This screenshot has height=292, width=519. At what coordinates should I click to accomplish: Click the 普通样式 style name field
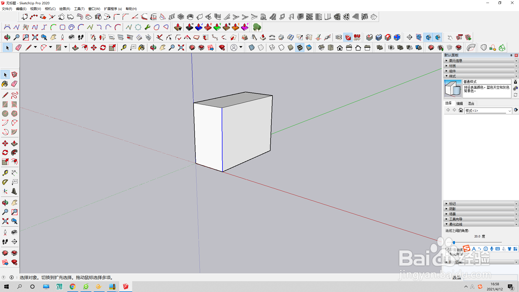point(487,82)
